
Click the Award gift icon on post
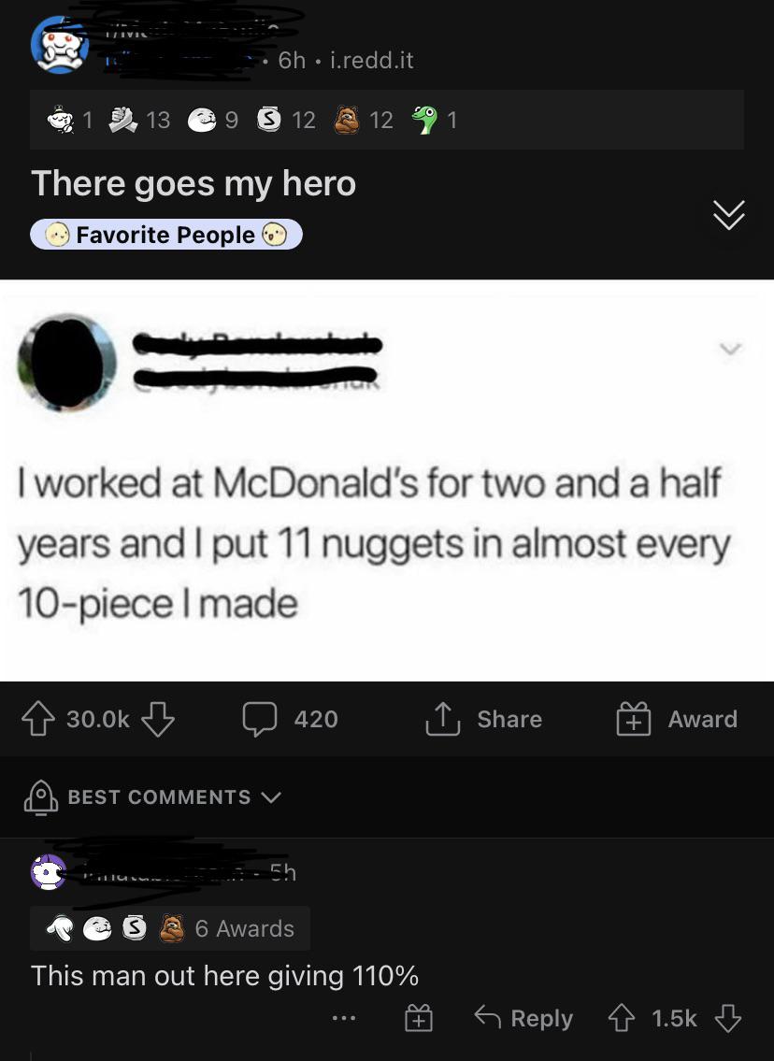point(633,719)
